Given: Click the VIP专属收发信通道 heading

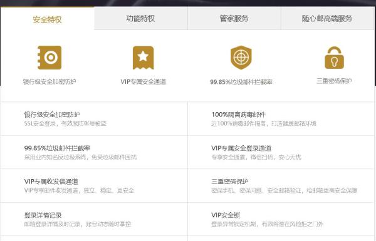Looking at the screenshot, I should [51, 182].
